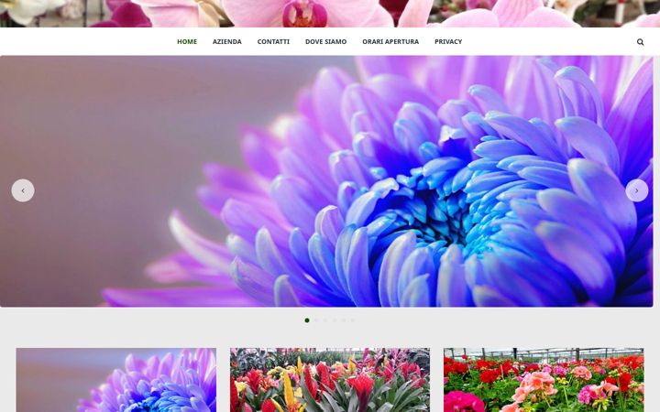
Task: Select the sixth slider pagination dot
Action: coord(353,320)
